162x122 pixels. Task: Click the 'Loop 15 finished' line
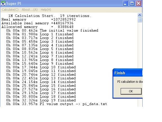[41, 86]
